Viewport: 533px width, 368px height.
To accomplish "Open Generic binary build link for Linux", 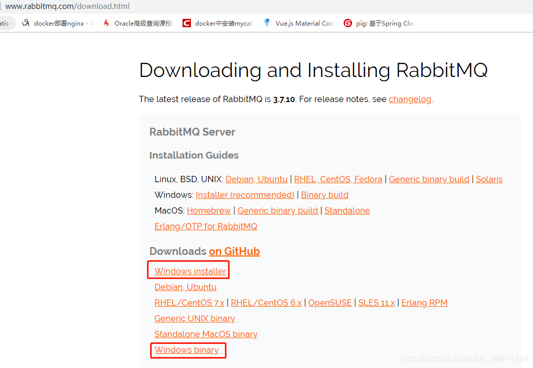I will point(429,179).
